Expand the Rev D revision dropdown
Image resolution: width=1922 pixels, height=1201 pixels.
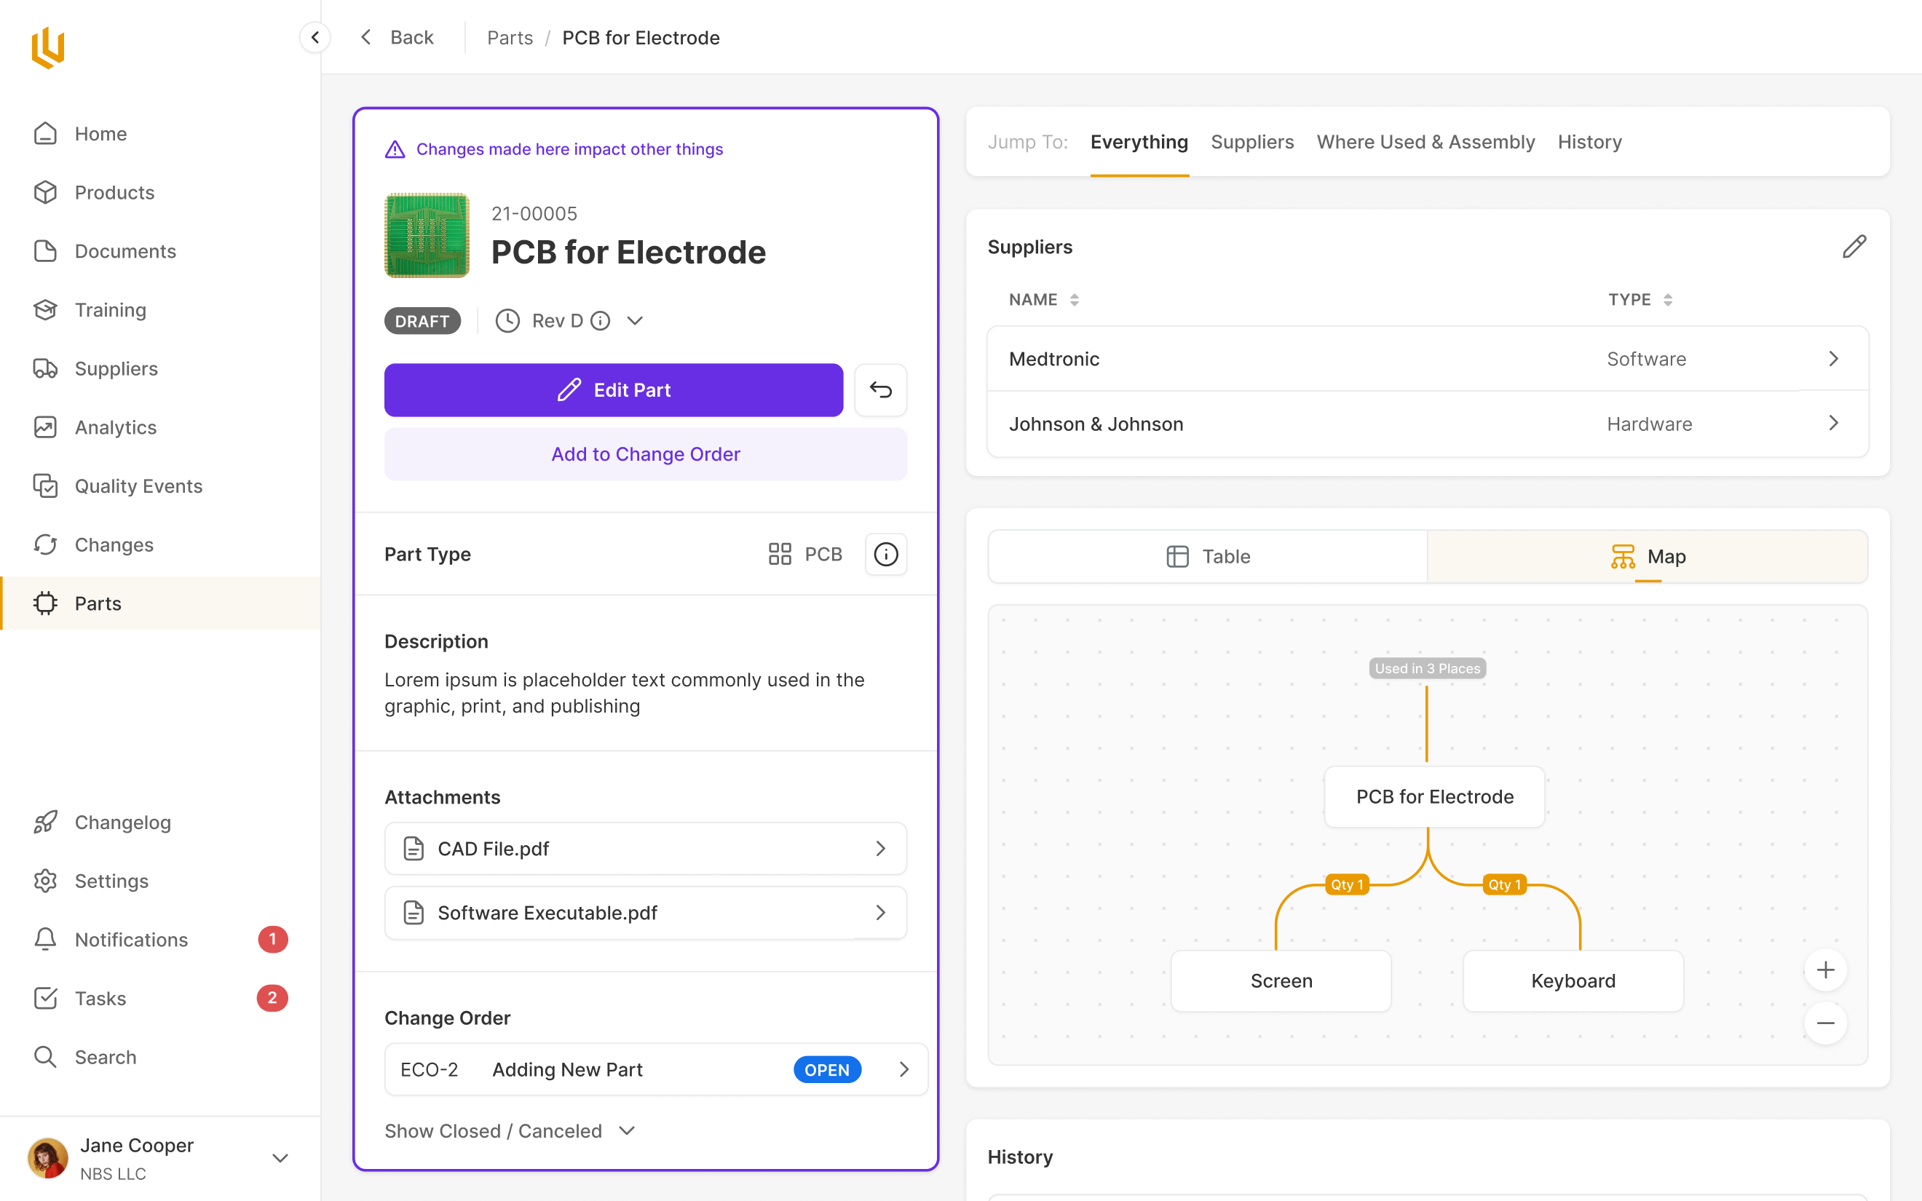(x=636, y=321)
